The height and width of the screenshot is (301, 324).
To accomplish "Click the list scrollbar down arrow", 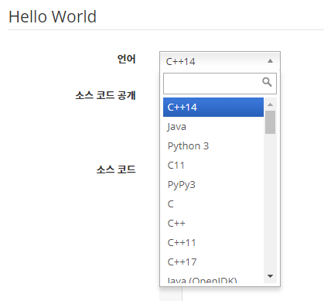I will (x=270, y=276).
